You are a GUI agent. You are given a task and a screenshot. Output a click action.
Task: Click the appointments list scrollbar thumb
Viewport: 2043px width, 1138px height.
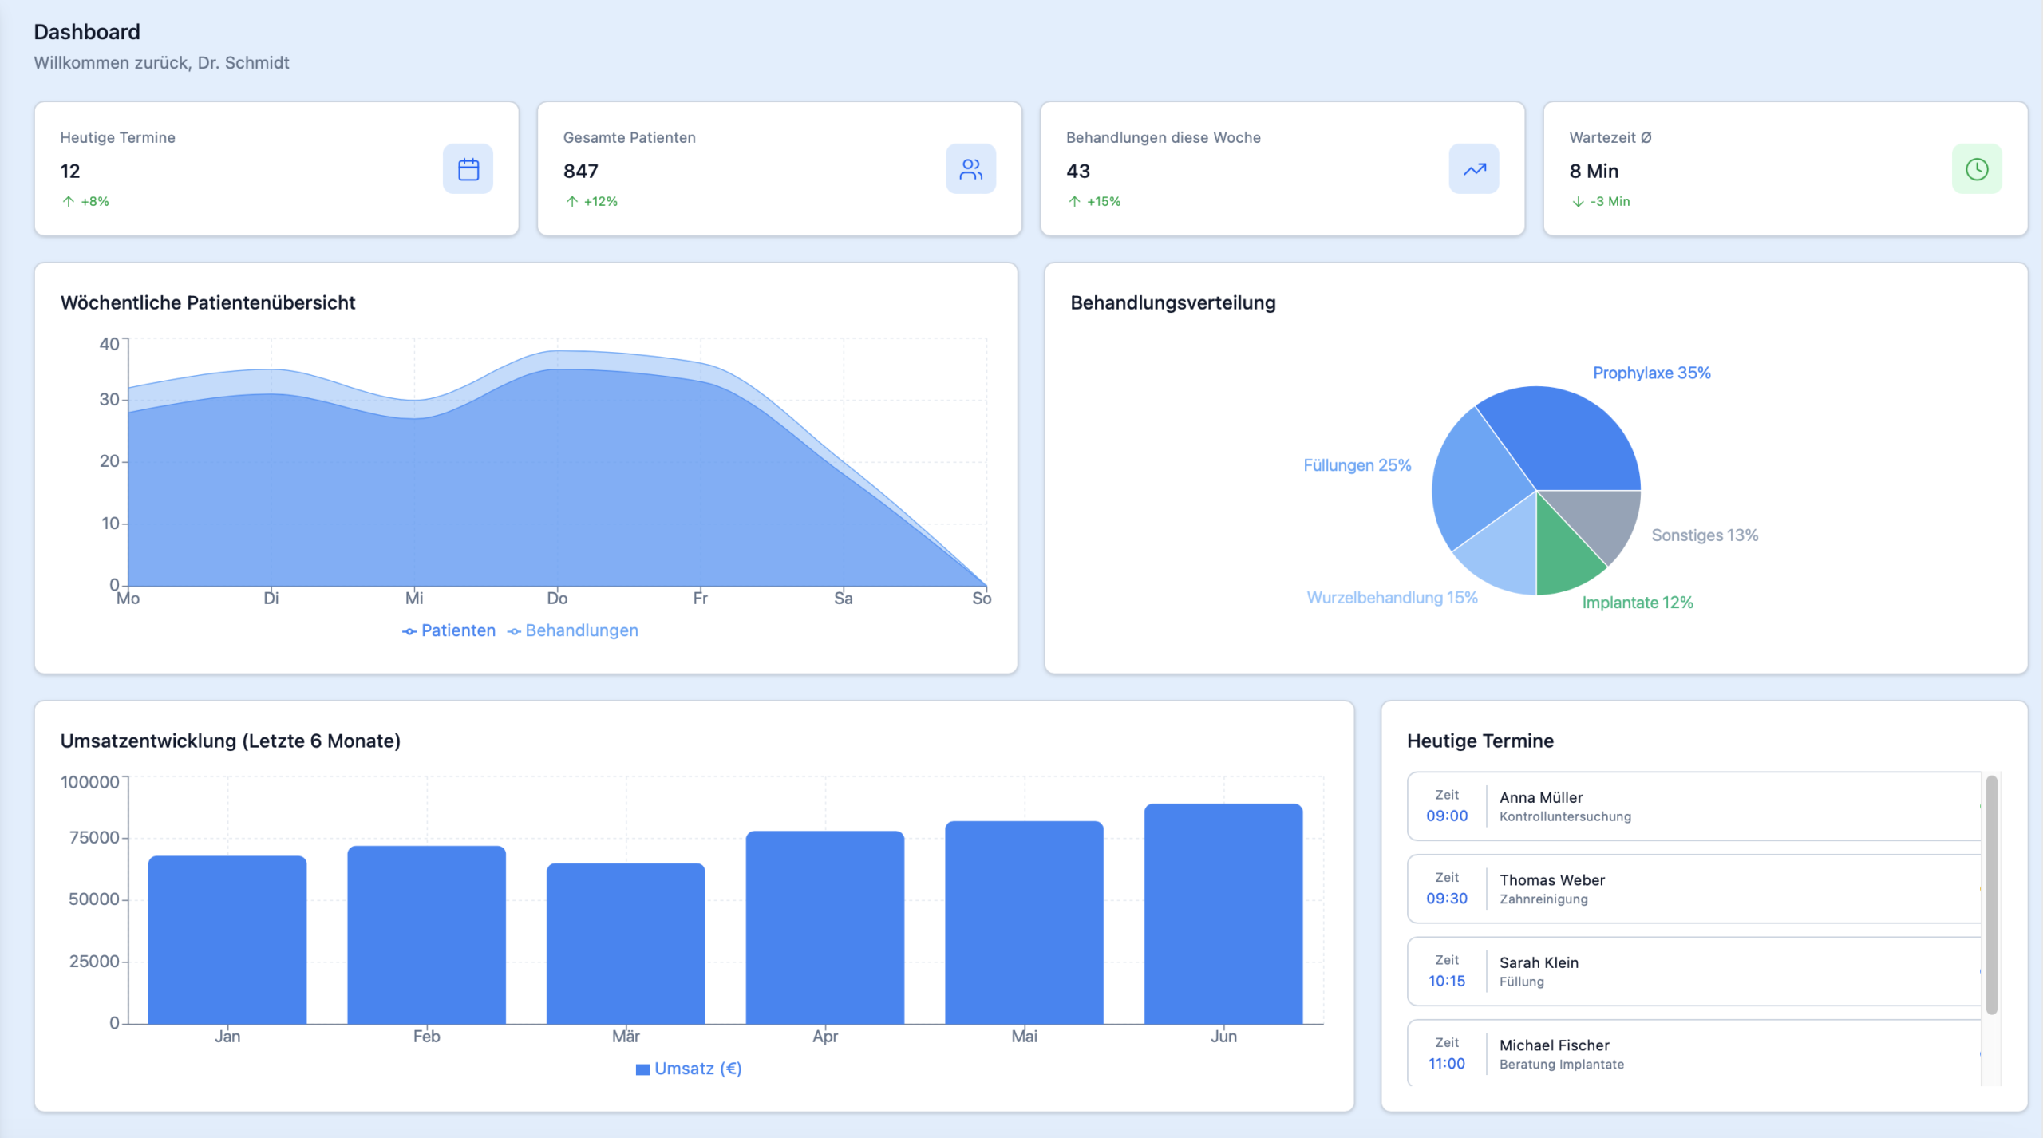click(1991, 894)
